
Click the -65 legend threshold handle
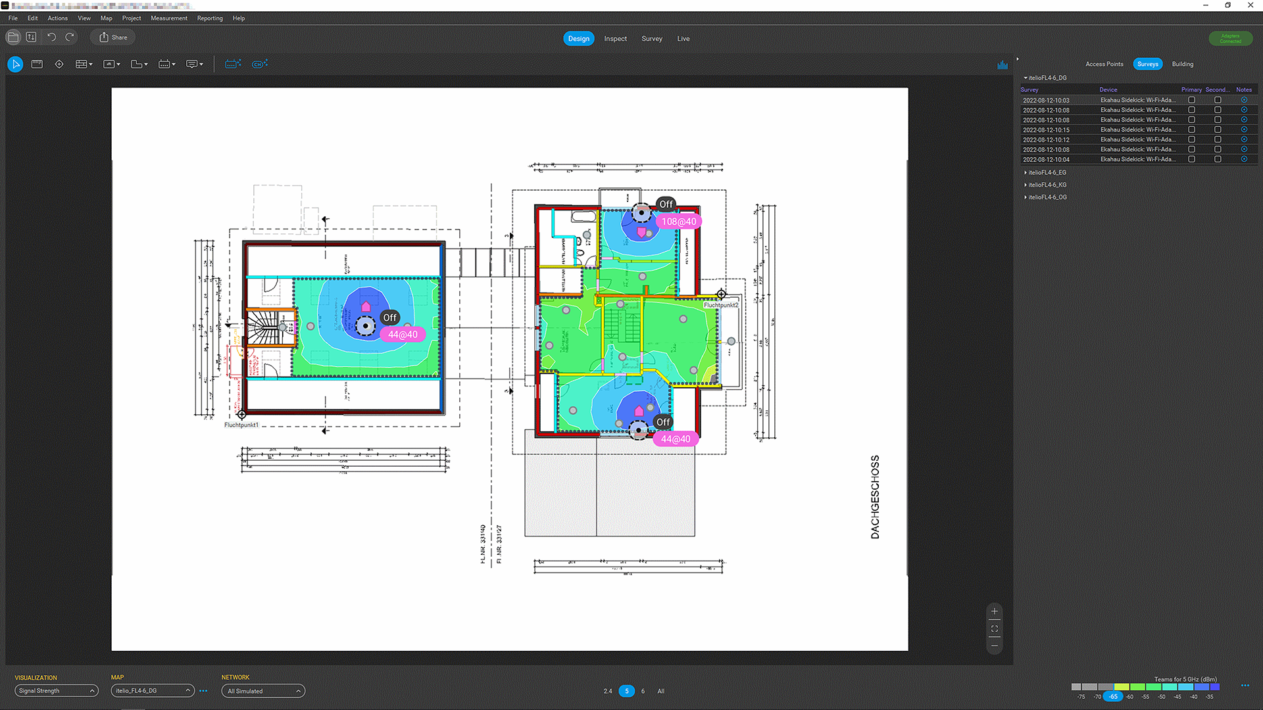tap(1113, 697)
